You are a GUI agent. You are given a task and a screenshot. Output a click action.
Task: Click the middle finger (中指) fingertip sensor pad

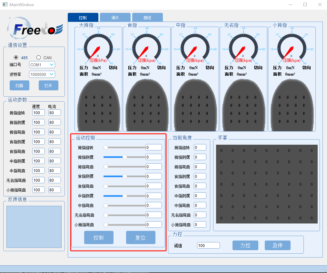[195, 105]
